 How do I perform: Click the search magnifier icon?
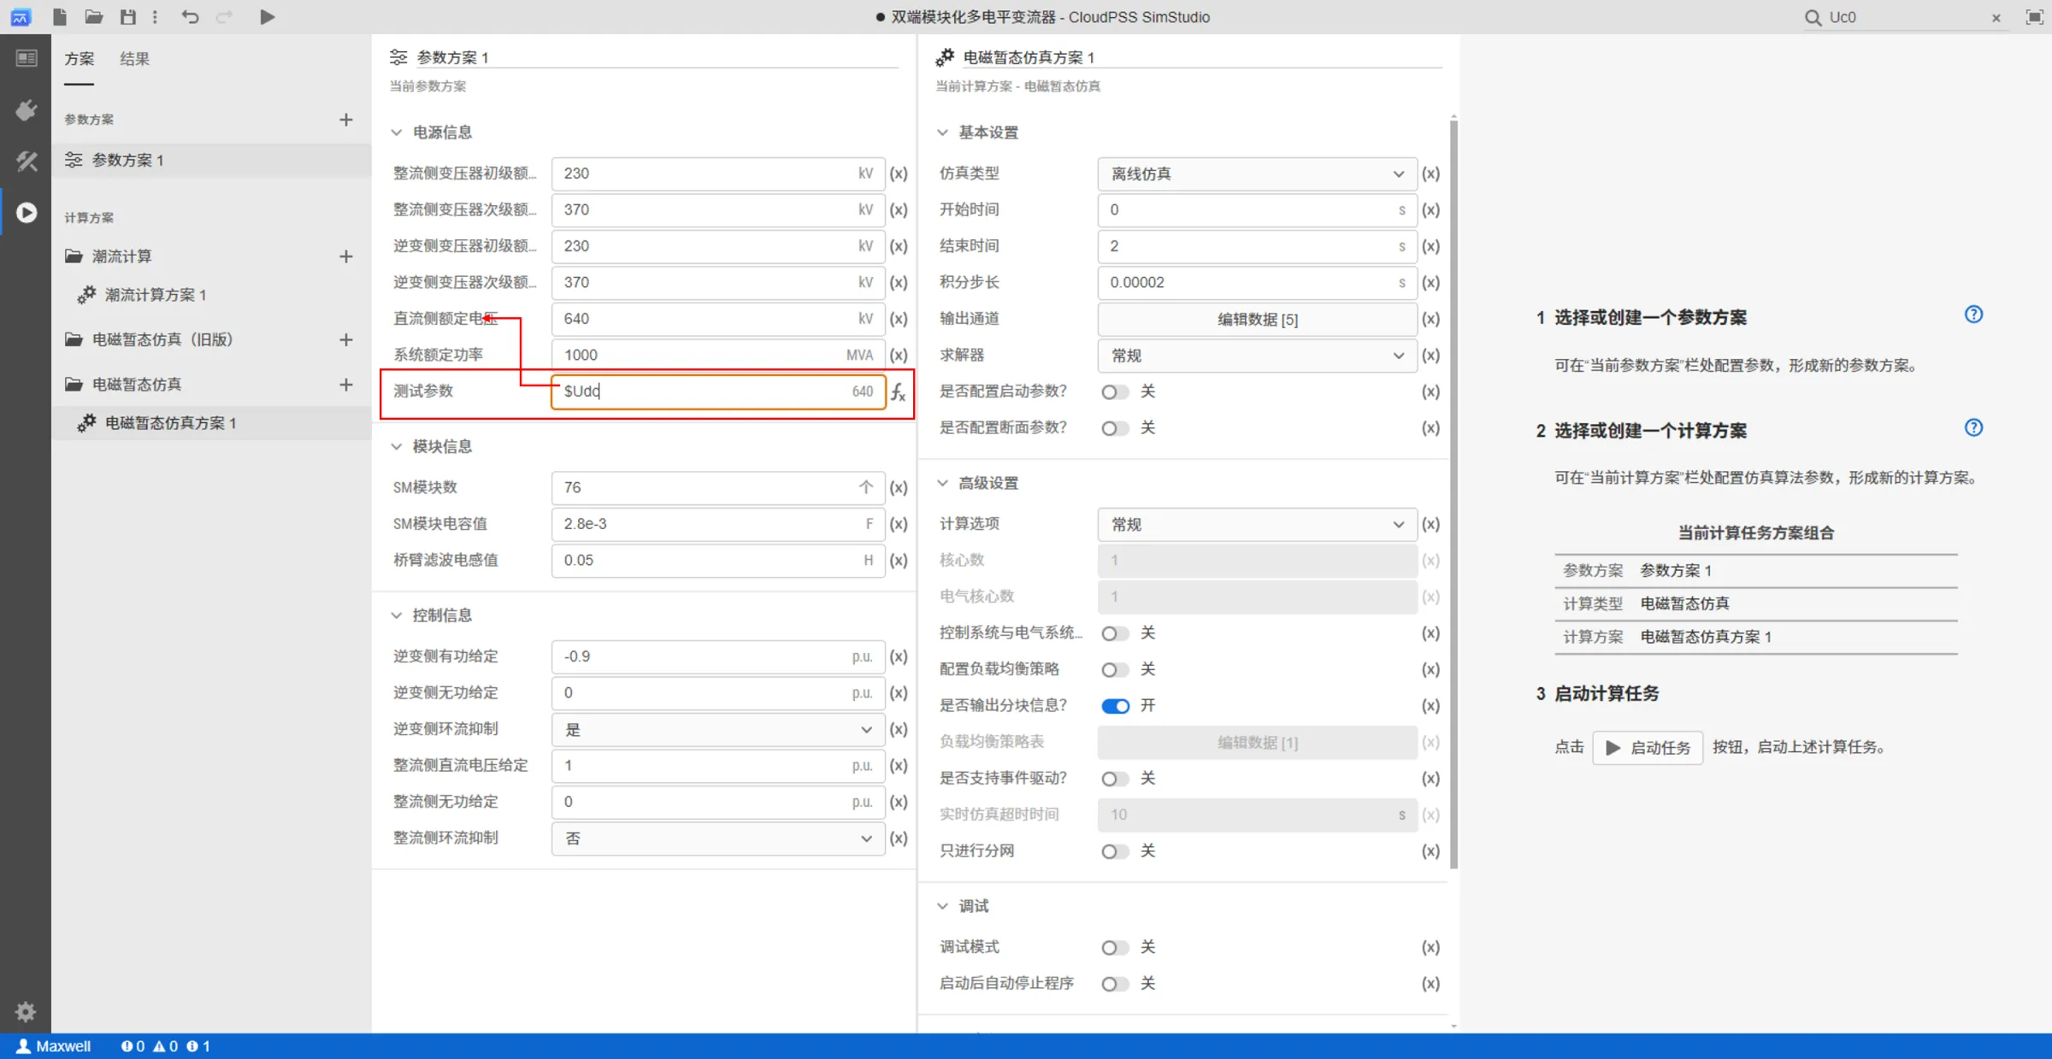click(1813, 17)
